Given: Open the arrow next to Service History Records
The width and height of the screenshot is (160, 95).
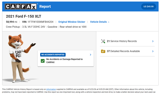Looking at the screenshot, I should tap(153, 41).
